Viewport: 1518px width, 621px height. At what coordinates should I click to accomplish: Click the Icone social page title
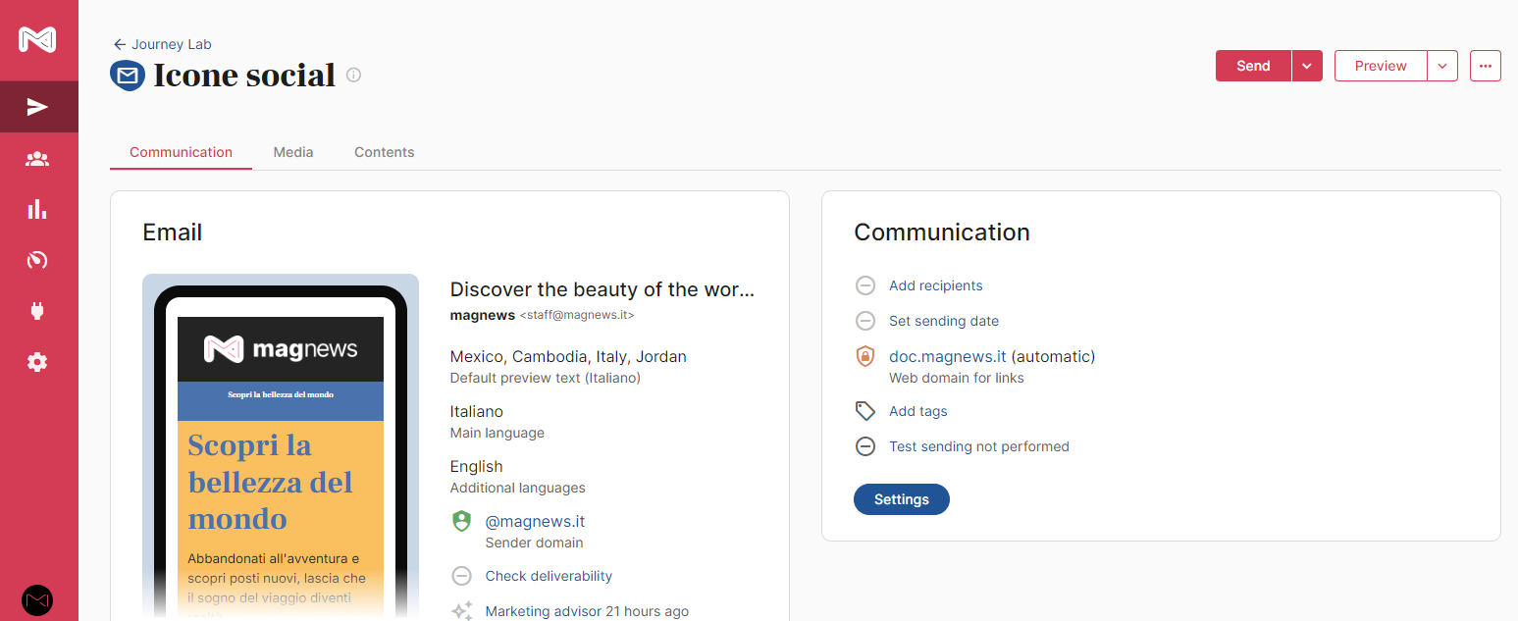tap(244, 76)
